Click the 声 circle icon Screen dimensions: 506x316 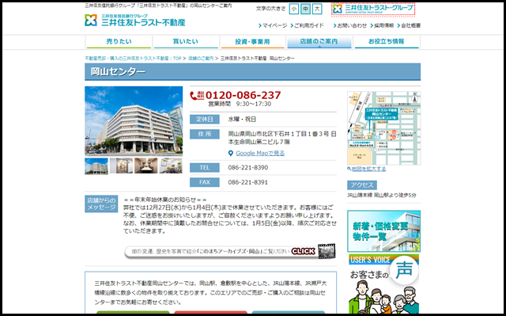point(404,270)
